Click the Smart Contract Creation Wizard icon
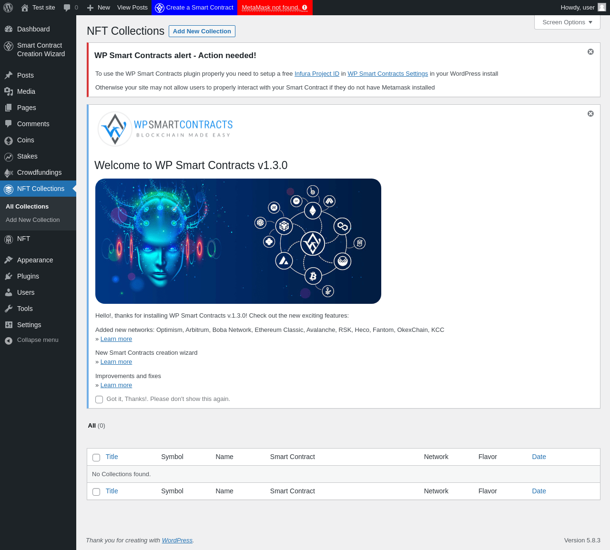610x550 pixels. coord(9,46)
